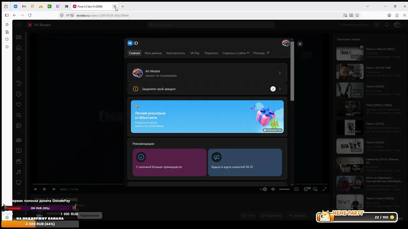
Task: Open the С галочкой больше преимуществ card
Action: 170,162
